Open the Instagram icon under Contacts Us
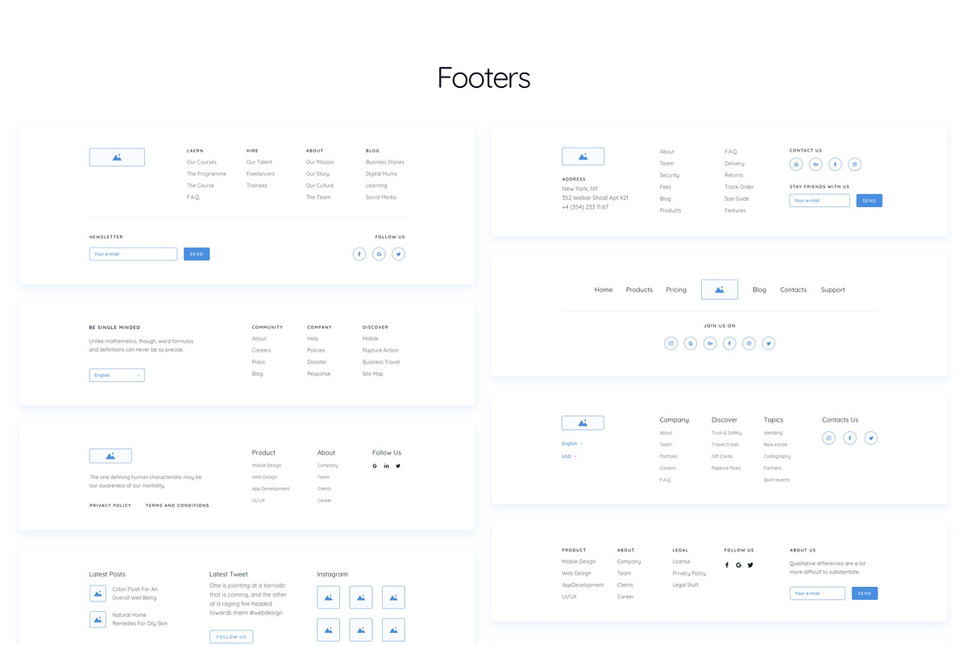The width and height of the screenshot is (967, 645). pos(828,438)
